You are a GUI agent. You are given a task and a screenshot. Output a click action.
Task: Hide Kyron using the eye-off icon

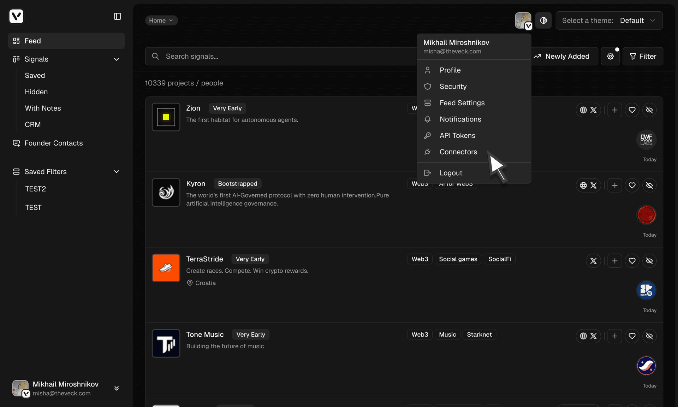click(x=649, y=185)
